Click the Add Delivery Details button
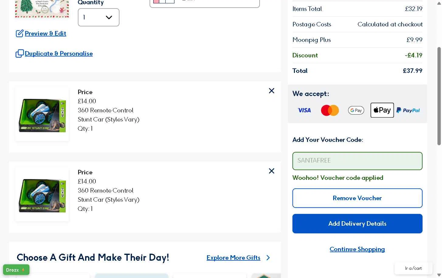 click(357, 224)
